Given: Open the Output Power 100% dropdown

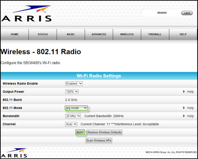Looking at the screenshot, I should (72, 92).
